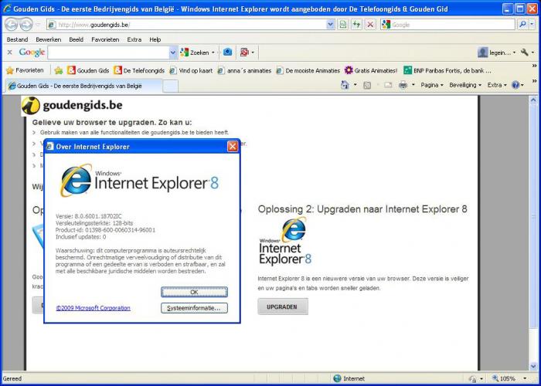Viewport: 541px width, 386px height.
Task: Open the Gratis Animaties! favorite
Action: [371, 70]
